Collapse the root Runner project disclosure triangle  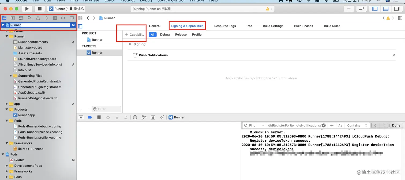(x=3, y=25)
